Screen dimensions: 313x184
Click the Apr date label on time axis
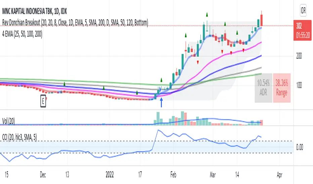[279, 175]
